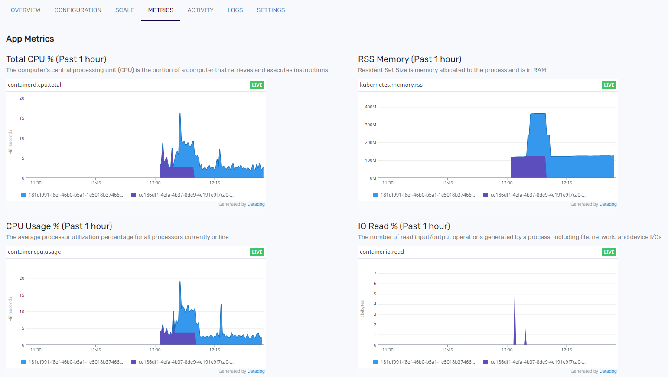This screenshot has height=377, width=668.
Task: Open the Logs tab
Action: click(235, 10)
